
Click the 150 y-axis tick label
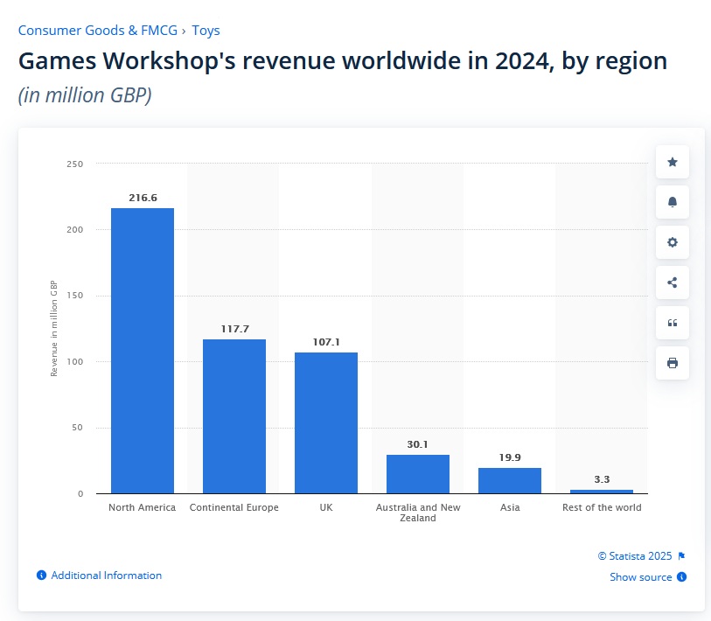tap(75, 296)
